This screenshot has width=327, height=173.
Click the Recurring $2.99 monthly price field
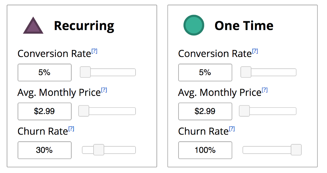point(45,111)
